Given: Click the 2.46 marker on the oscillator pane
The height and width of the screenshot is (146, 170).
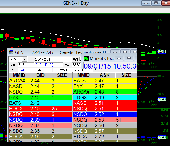Looking at the screenshot, I should coord(161,99).
